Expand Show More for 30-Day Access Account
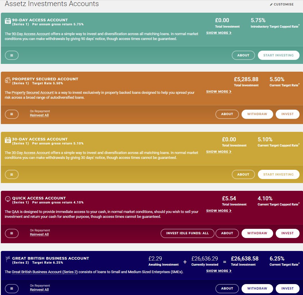 (219, 152)
